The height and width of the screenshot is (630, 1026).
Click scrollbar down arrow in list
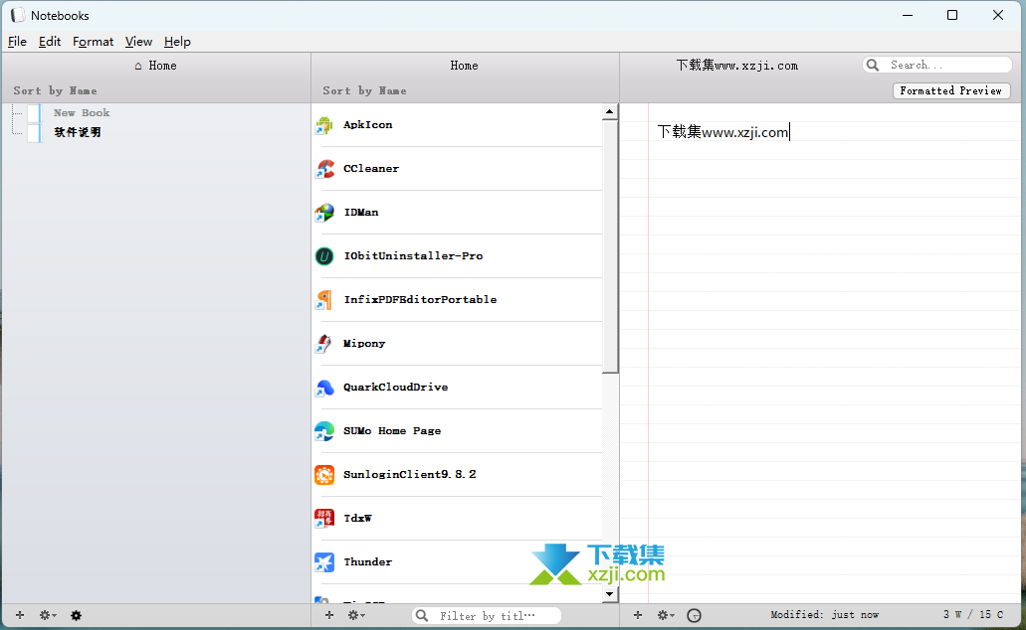609,594
